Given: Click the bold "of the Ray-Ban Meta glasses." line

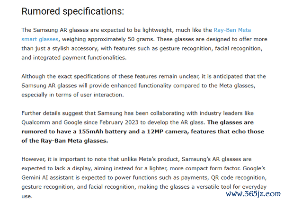Looking at the screenshot, I should tap(65, 141).
